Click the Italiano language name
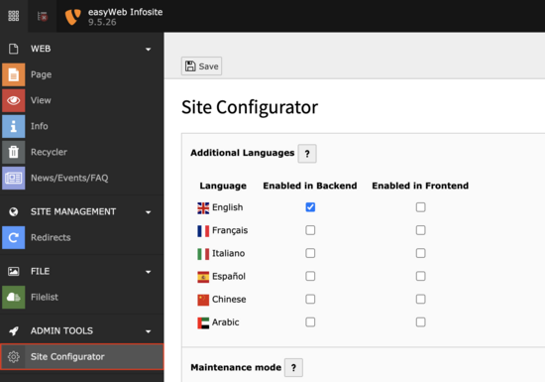 tap(228, 253)
